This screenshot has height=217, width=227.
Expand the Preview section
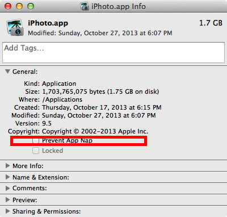pos(7,200)
